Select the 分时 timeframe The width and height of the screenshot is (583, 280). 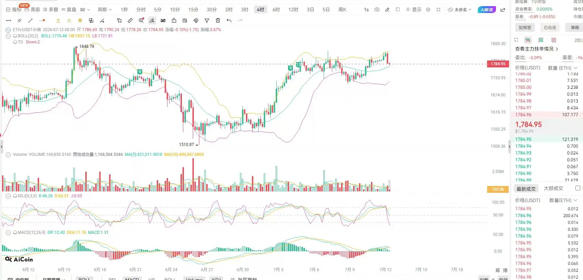coord(141,10)
